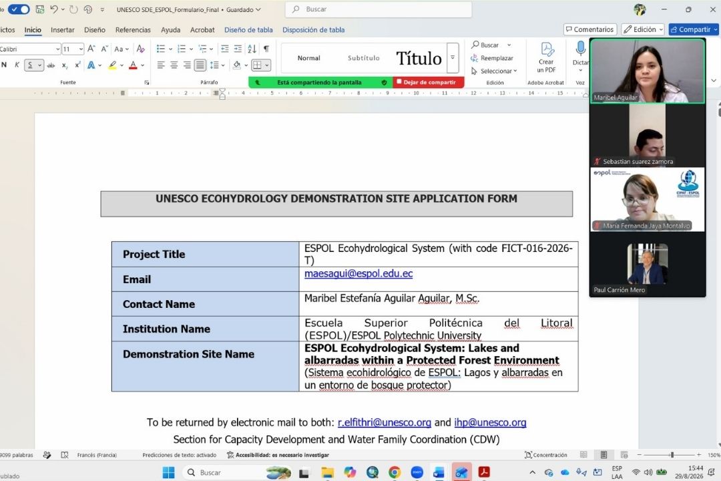Toggle italic K formatting
721x481 pixels.
pos(17,65)
